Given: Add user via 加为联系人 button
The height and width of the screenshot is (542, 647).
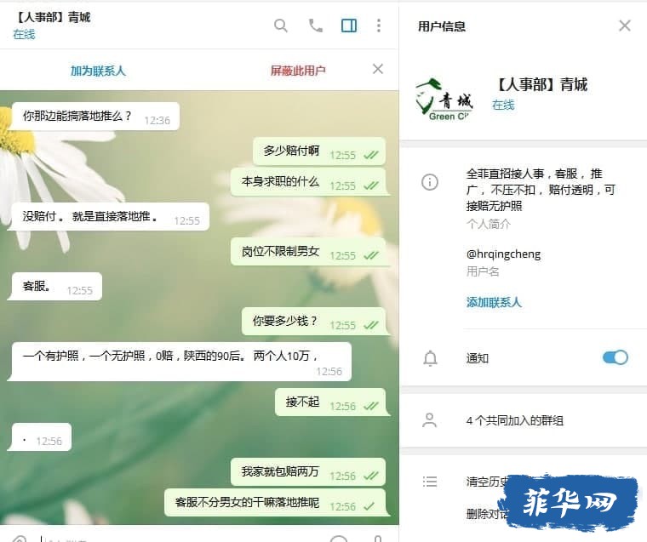Looking at the screenshot, I should click(x=98, y=71).
